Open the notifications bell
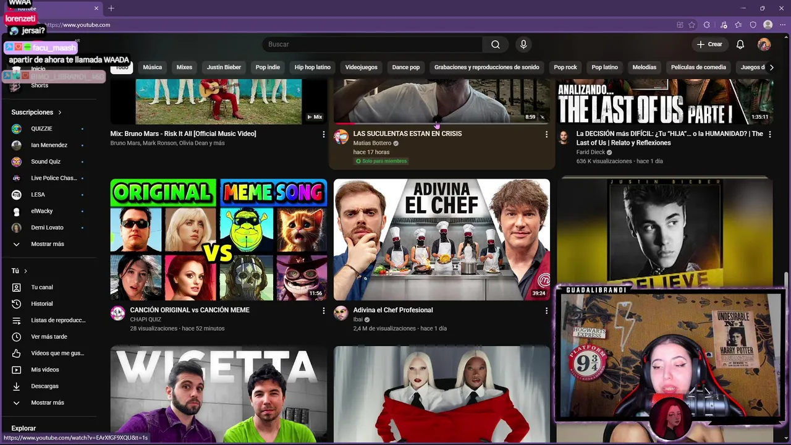 (x=740, y=44)
